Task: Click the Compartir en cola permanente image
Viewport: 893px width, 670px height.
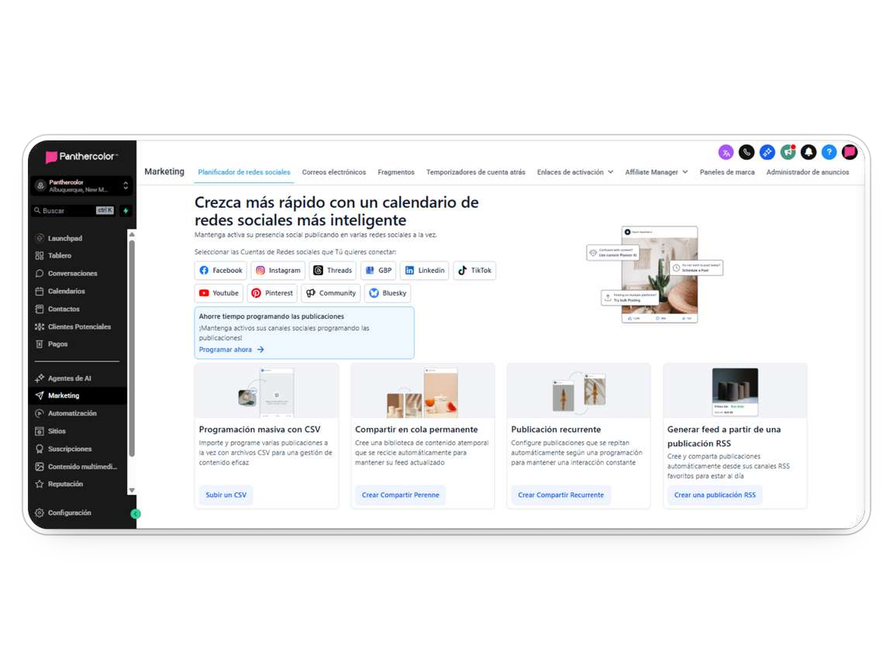Action: pyautogui.click(x=422, y=392)
